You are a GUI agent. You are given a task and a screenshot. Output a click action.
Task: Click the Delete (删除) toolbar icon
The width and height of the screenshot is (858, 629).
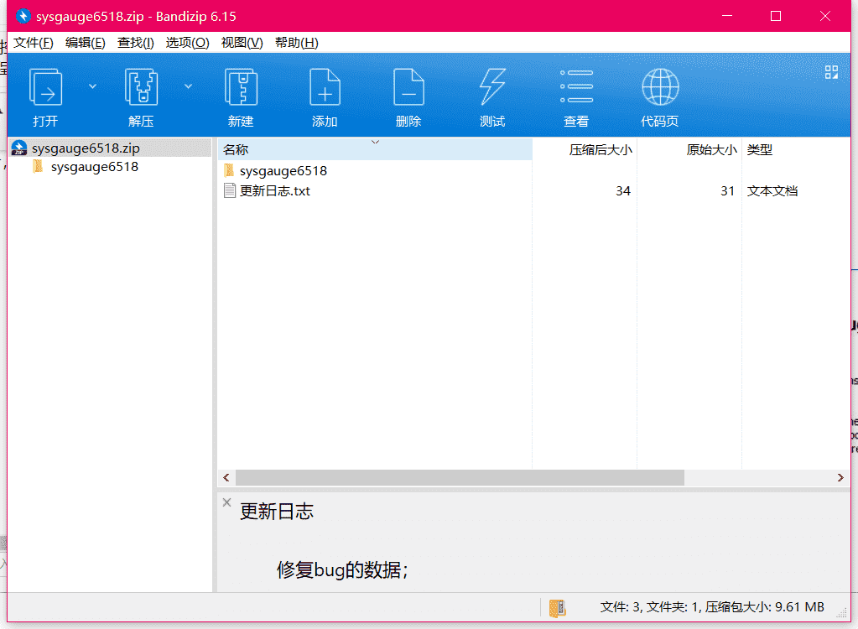408,87
